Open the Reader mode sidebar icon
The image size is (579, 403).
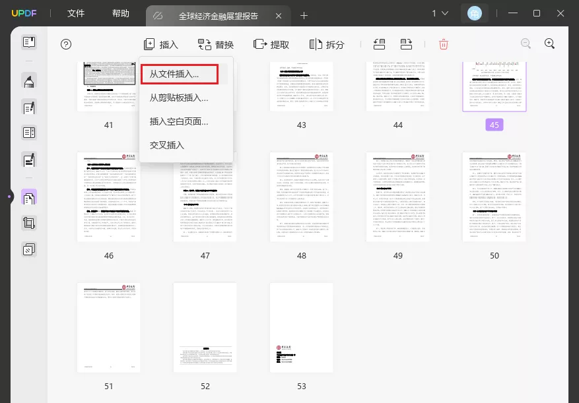coord(29,42)
